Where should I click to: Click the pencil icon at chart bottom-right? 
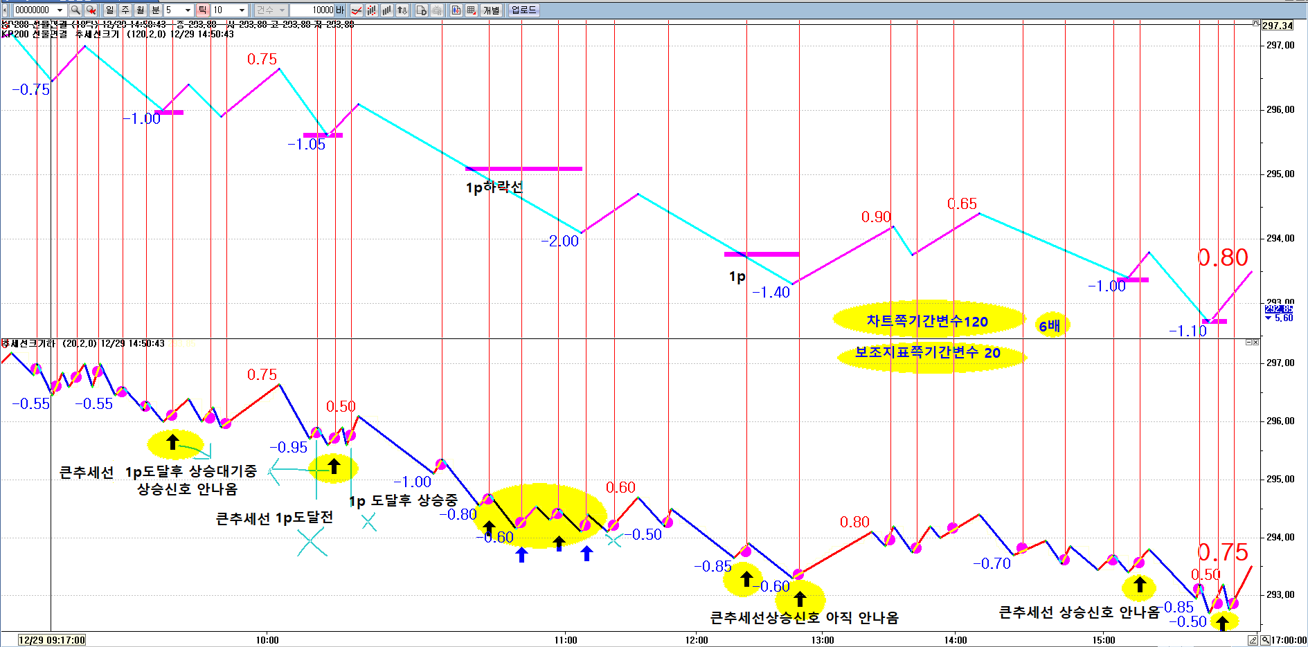point(1253,640)
